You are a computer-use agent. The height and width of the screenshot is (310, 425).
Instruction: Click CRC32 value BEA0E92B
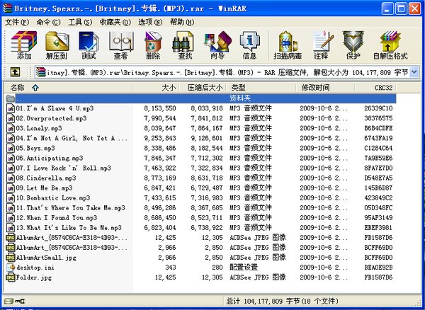pos(378,268)
